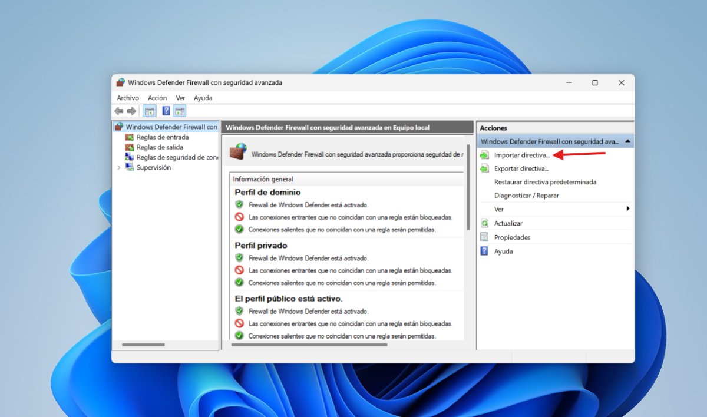Click the Reglas de entrada icon
Screen dimensions: 707x417
pos(130,137)
